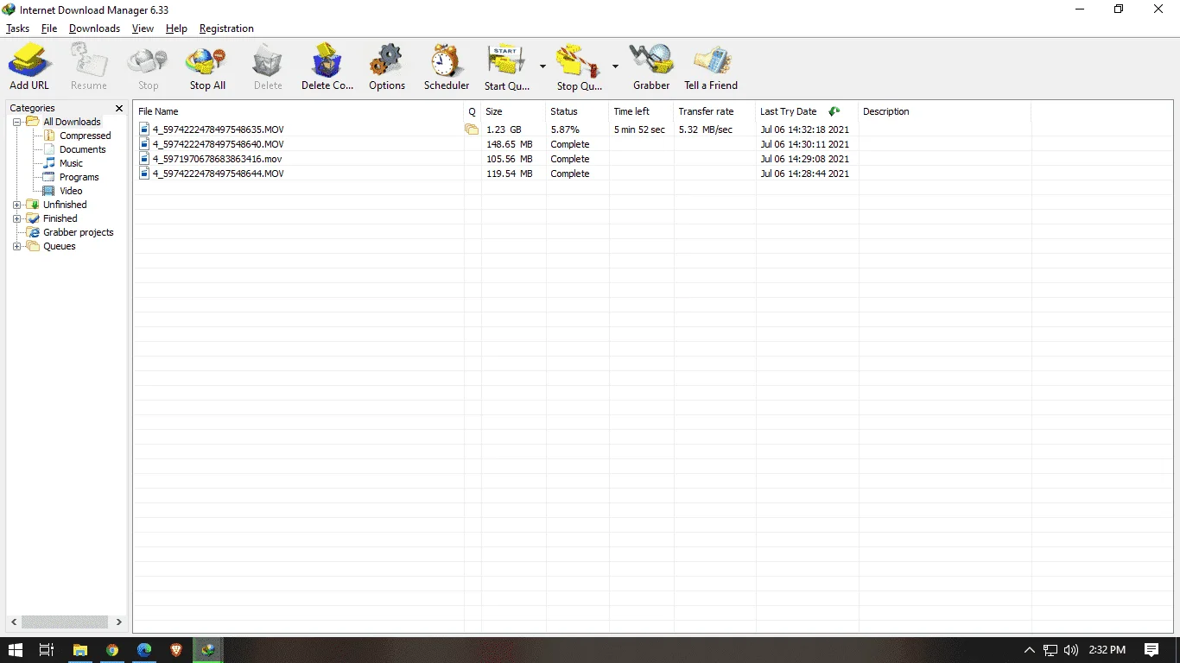Click the categories scrollbar left arrow
Viewport: 1180px width, 663px height.
pos(14,622)
